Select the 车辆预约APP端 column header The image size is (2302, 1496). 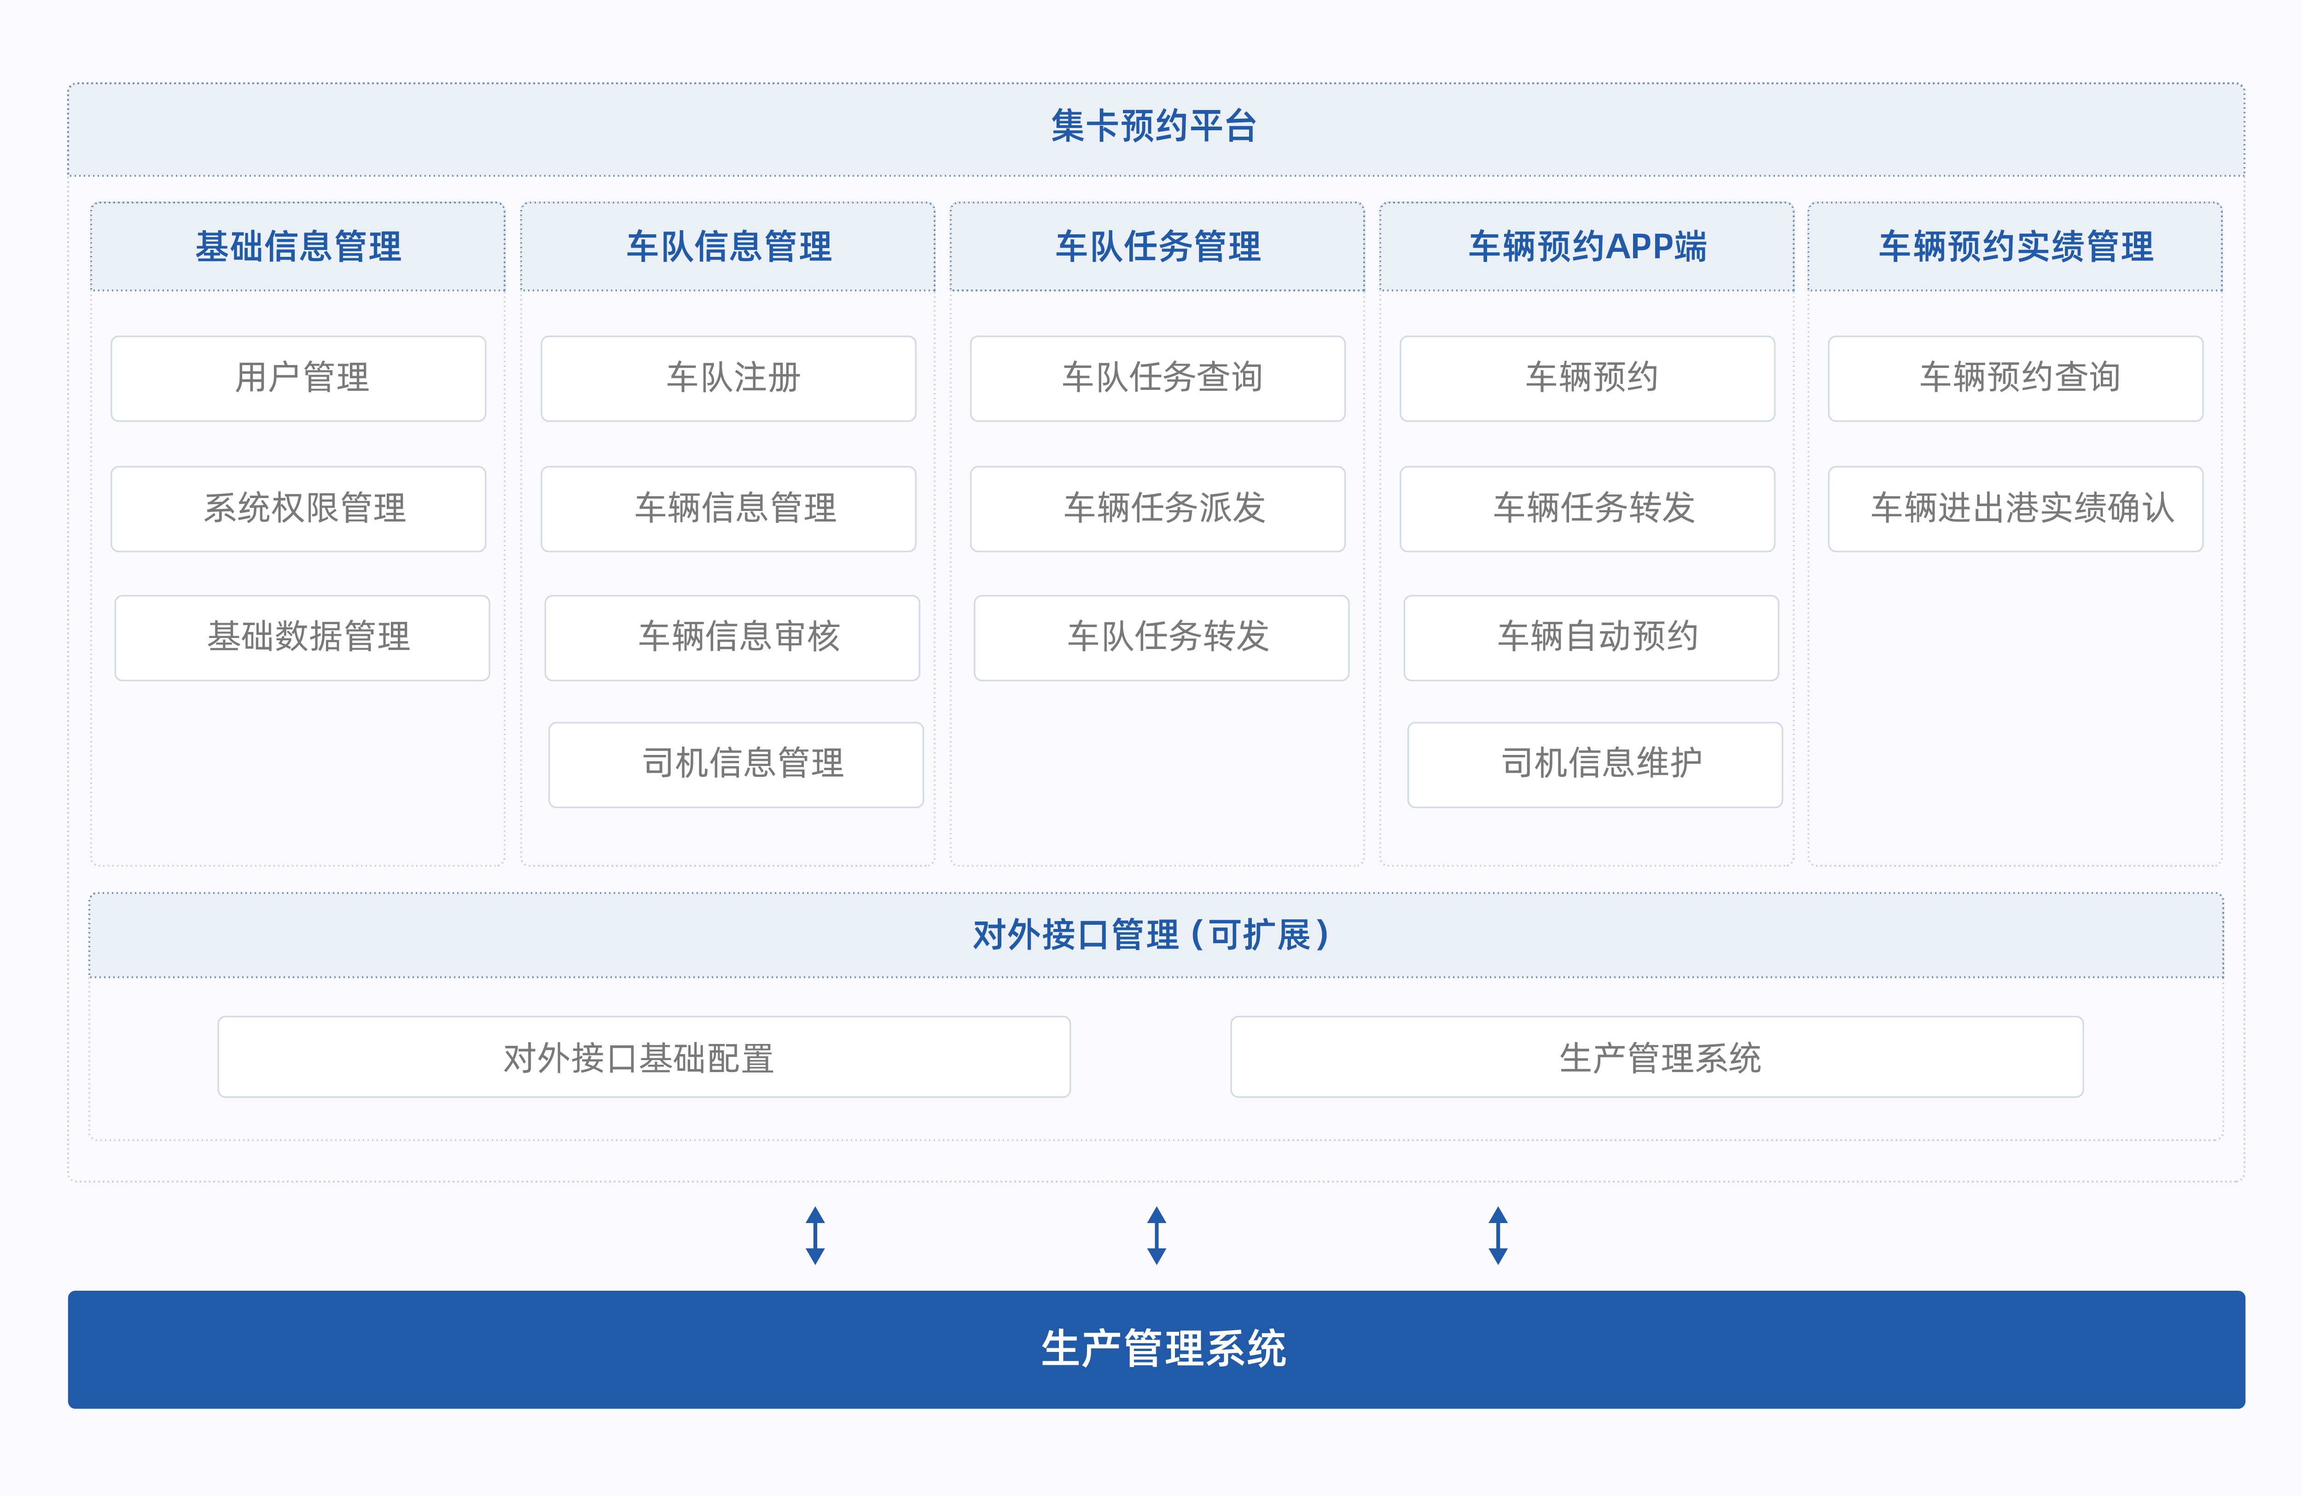pos(1586,247)
